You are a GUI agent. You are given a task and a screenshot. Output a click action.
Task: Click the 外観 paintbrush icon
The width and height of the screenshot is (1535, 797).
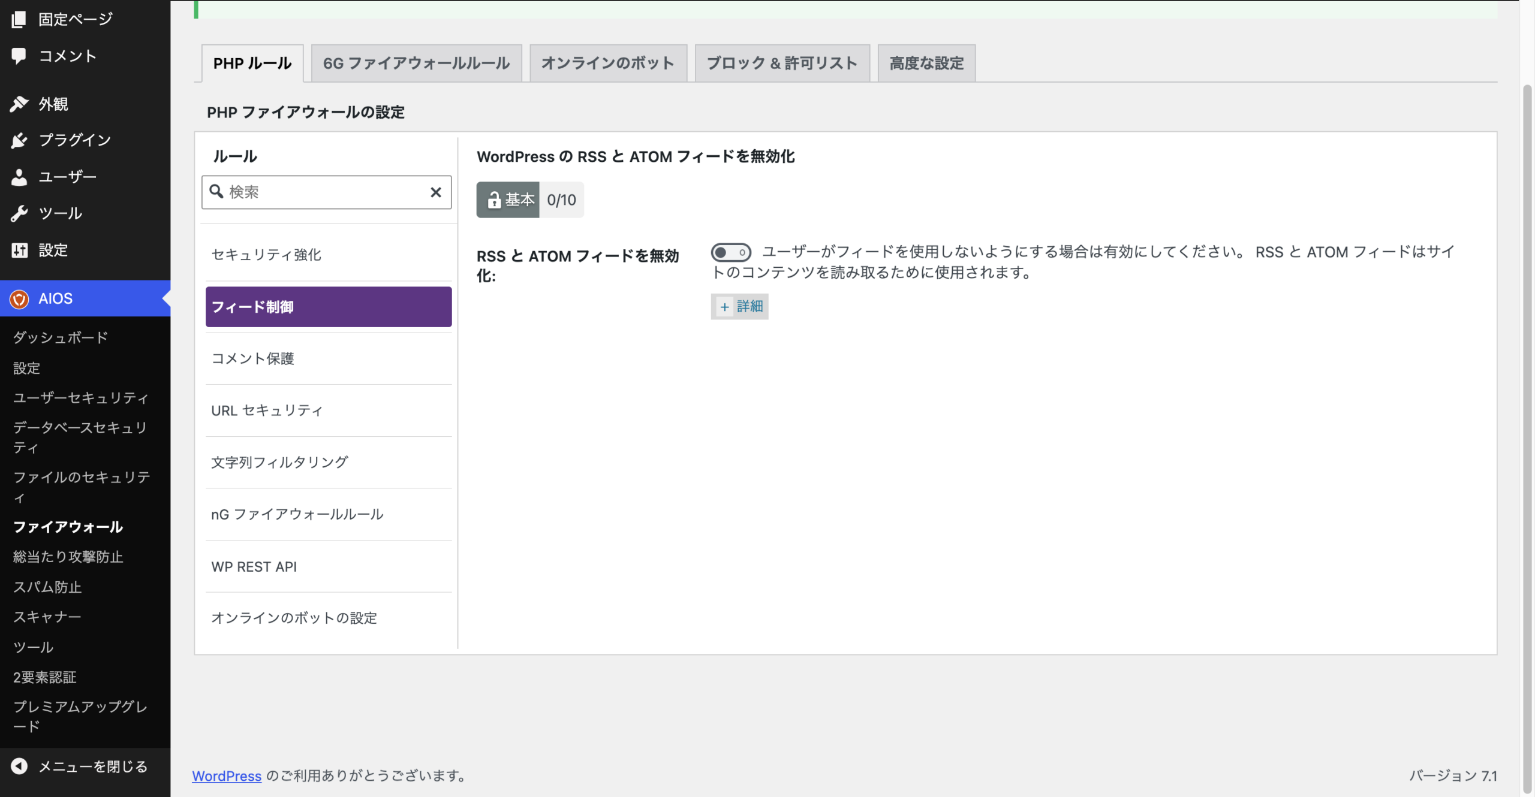click(x=19, y=104)
